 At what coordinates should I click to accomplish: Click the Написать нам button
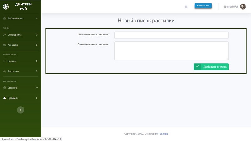point(203,6)
